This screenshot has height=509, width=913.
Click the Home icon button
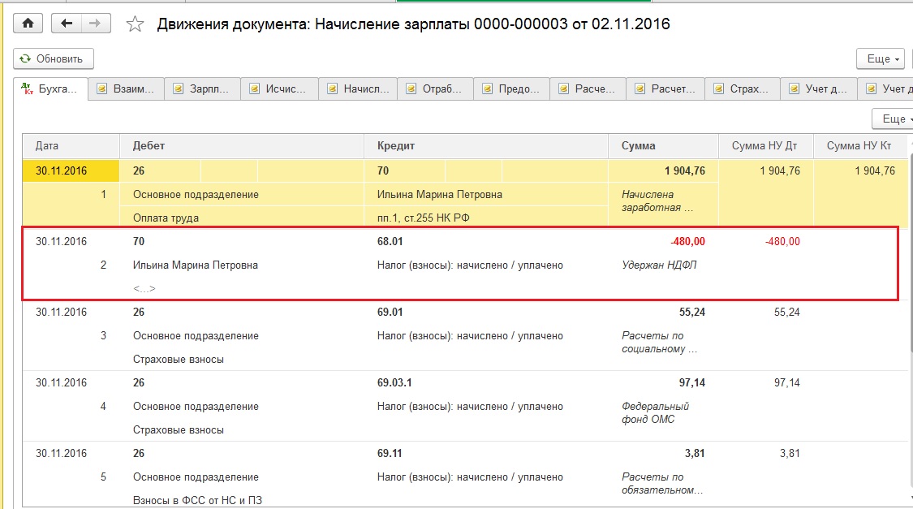point(28,24)
